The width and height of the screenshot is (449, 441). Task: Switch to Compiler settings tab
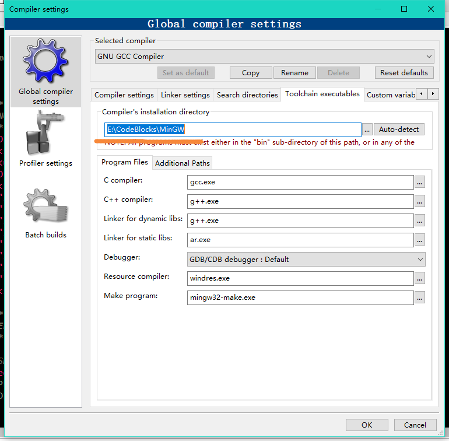pyautogui.click(x=124, y=95)
